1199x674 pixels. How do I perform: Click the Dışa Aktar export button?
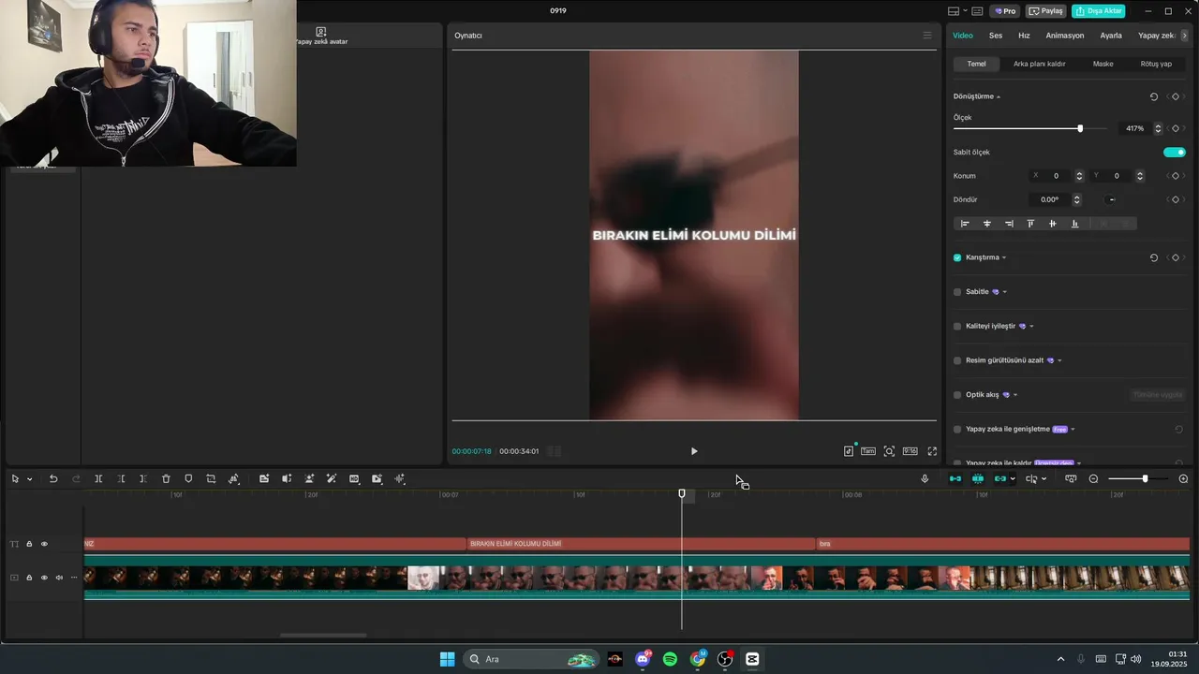(1099, 11)
